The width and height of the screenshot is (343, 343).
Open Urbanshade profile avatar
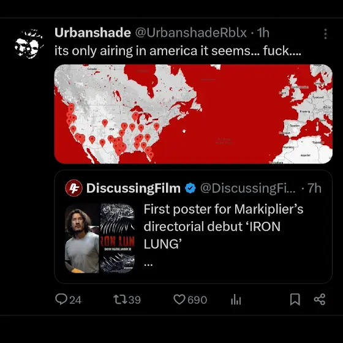[28, 44]
